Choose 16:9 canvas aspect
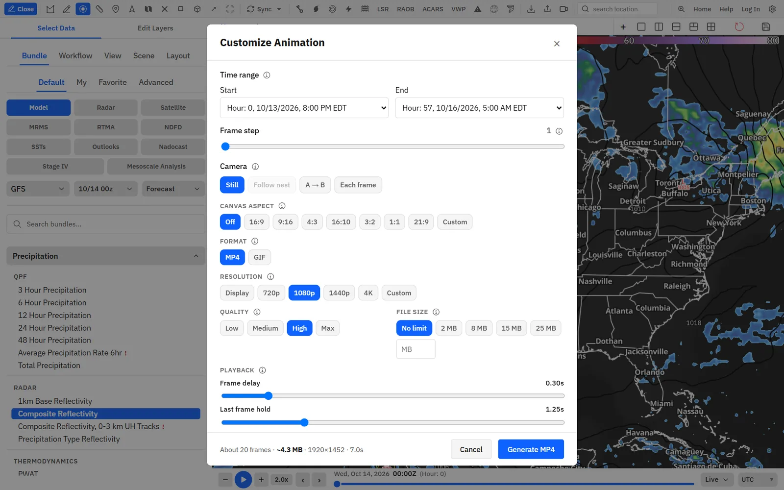Screen dimensions: 784x490 pyautogui.click(x=256, y=222)
